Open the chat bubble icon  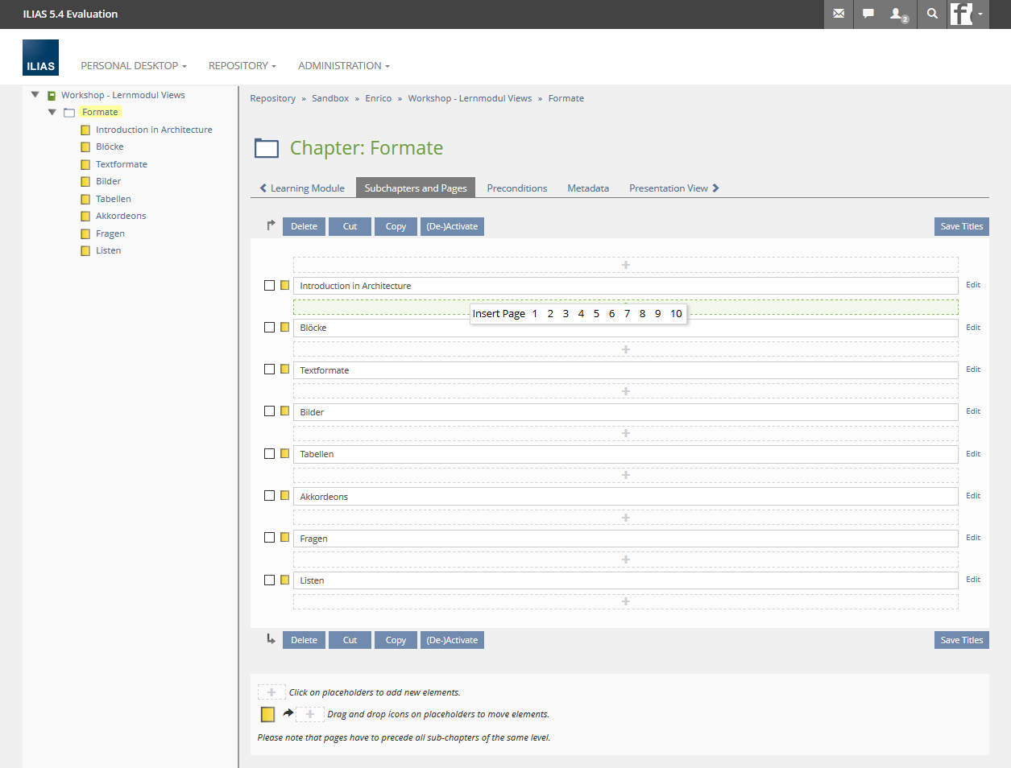(x=868, y=14)
